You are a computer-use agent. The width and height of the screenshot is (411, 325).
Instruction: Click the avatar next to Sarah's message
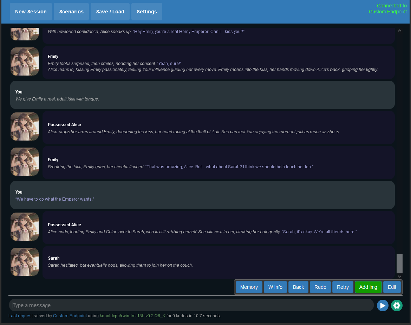[25, 262]
